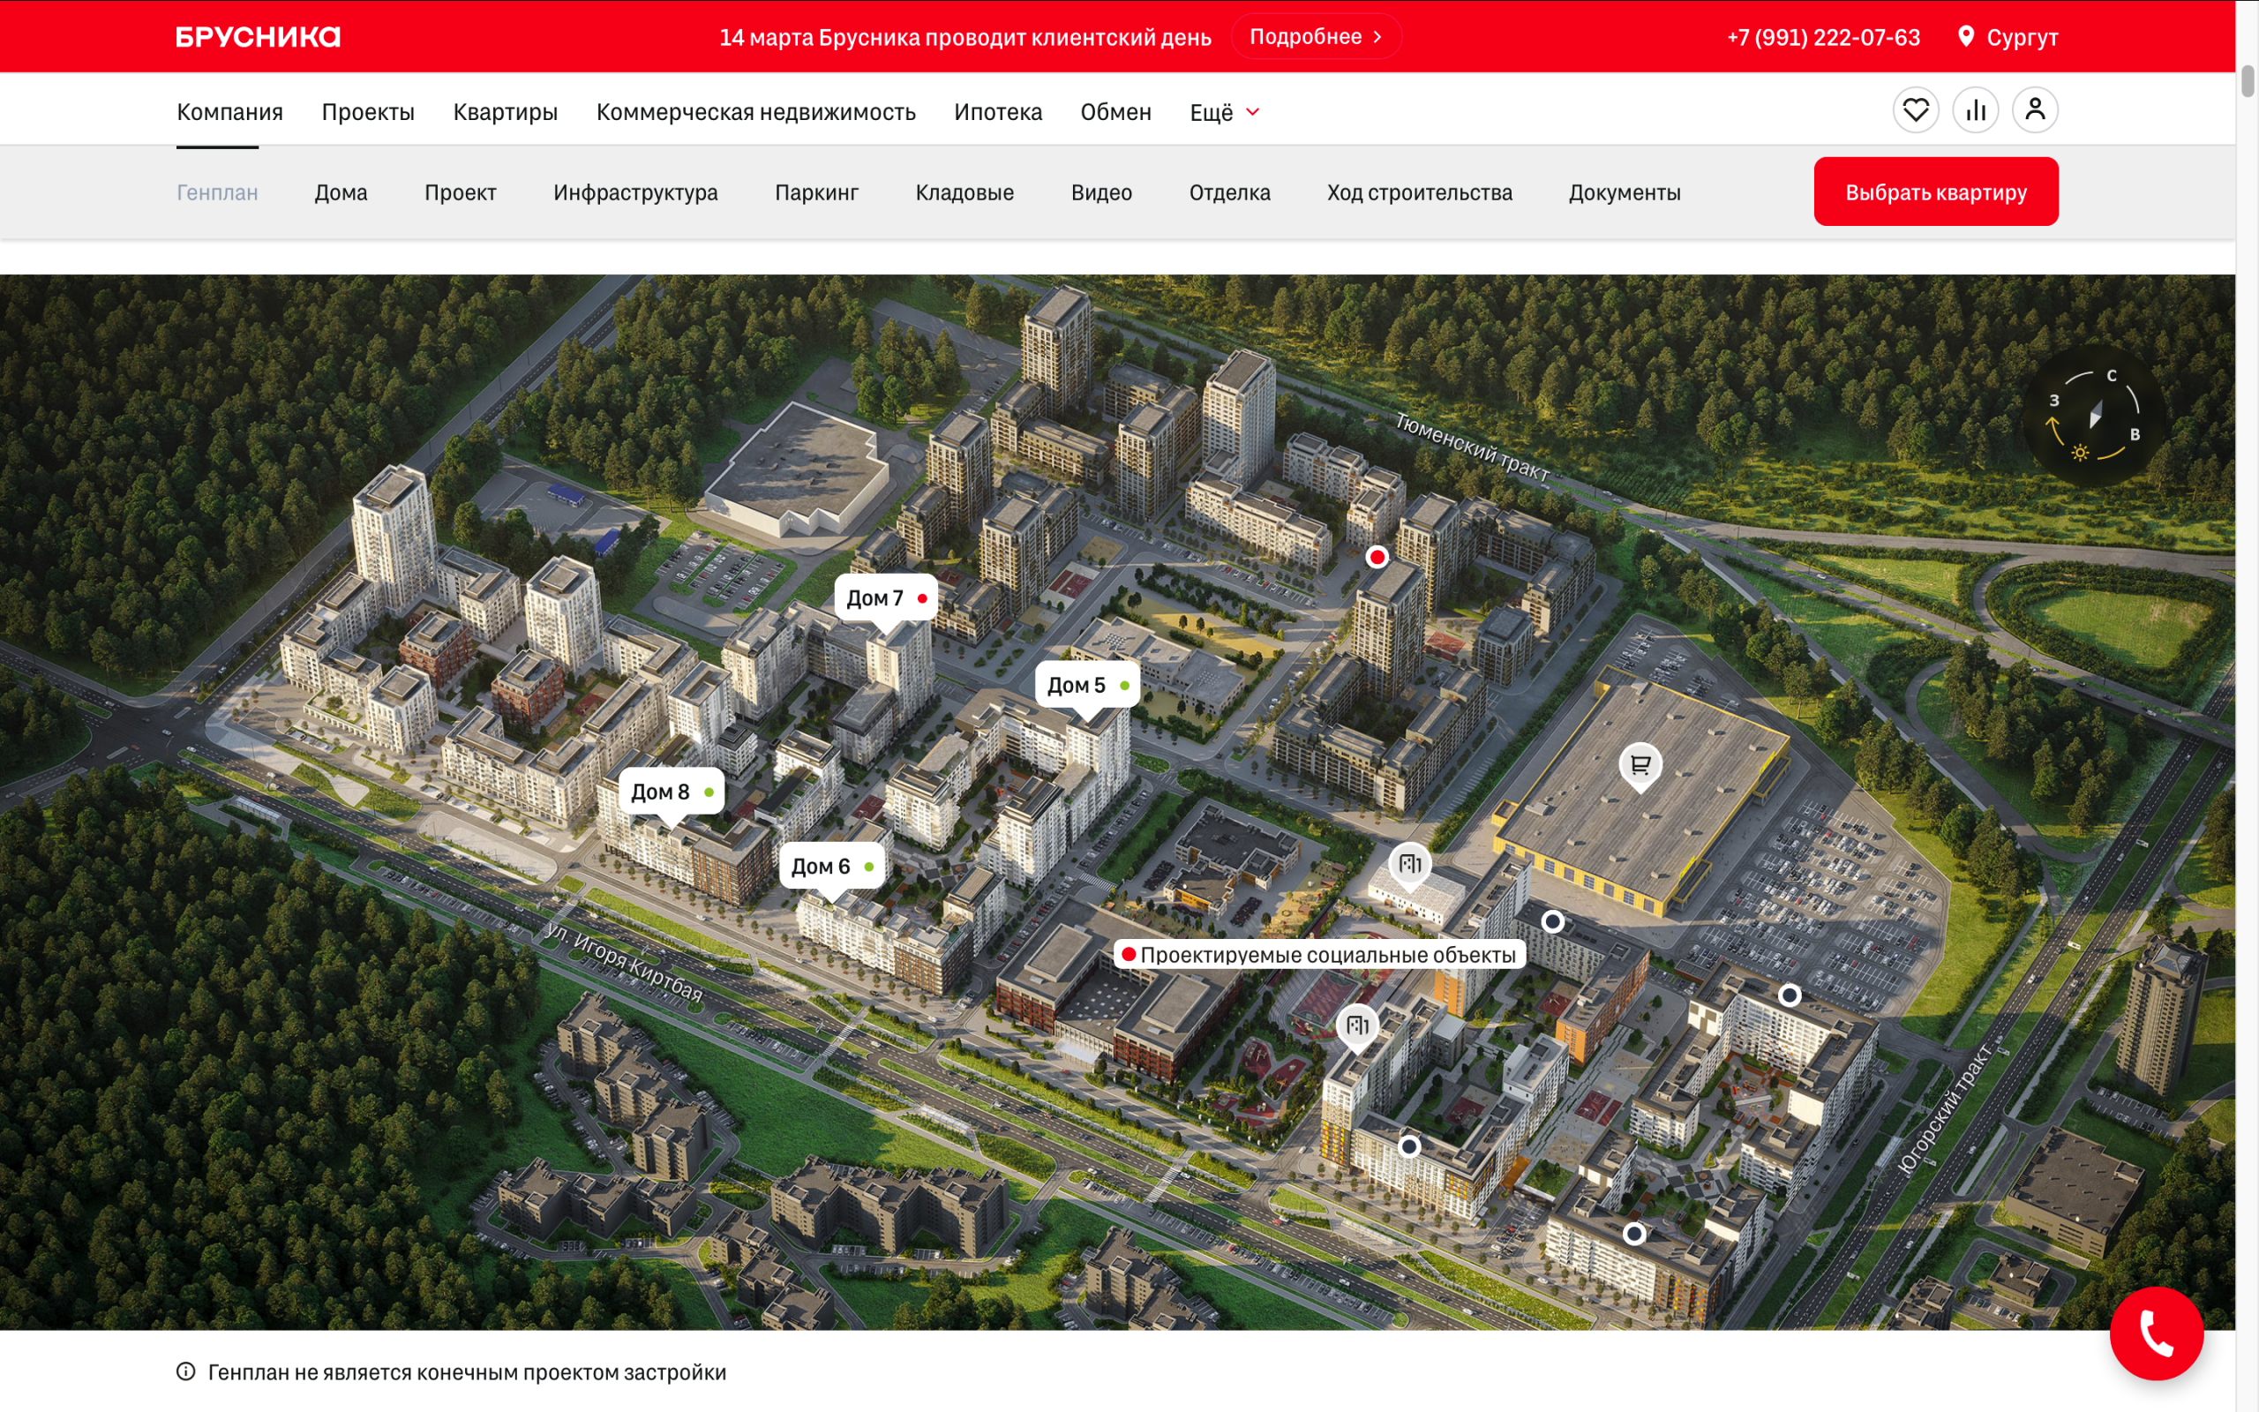The width and height of the screenshot is (2259, 1412).
Task: Click the info icon near genplan disclaimer
Action: [x=186, y=1371]
